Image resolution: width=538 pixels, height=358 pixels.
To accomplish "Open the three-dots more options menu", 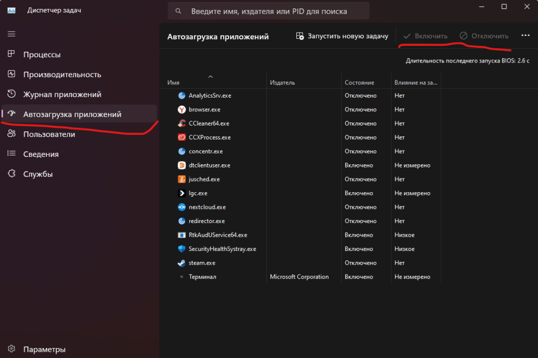I will (x=525, y=35).
